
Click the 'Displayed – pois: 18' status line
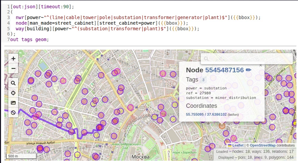click(x=256, y=157)
